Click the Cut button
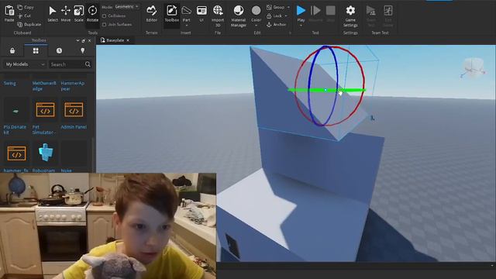This screenshot has width=496, height=279. tap(24, 15)
